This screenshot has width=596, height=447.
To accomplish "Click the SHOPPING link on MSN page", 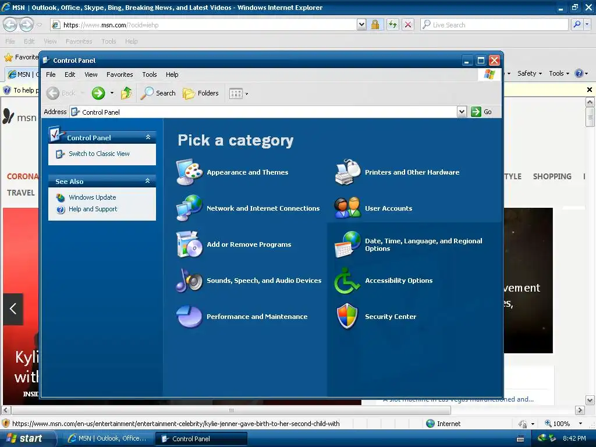I will click(552, 176).
